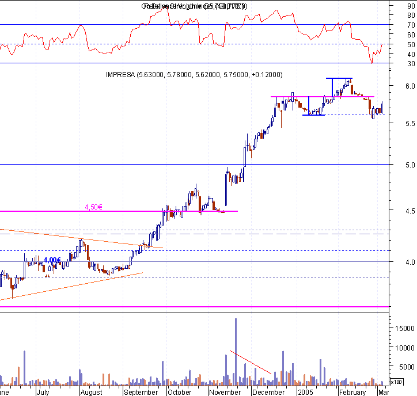The image size is (417, 396).
Task: Click the 5000 volume axis value
Action: (x=407, y=367)
